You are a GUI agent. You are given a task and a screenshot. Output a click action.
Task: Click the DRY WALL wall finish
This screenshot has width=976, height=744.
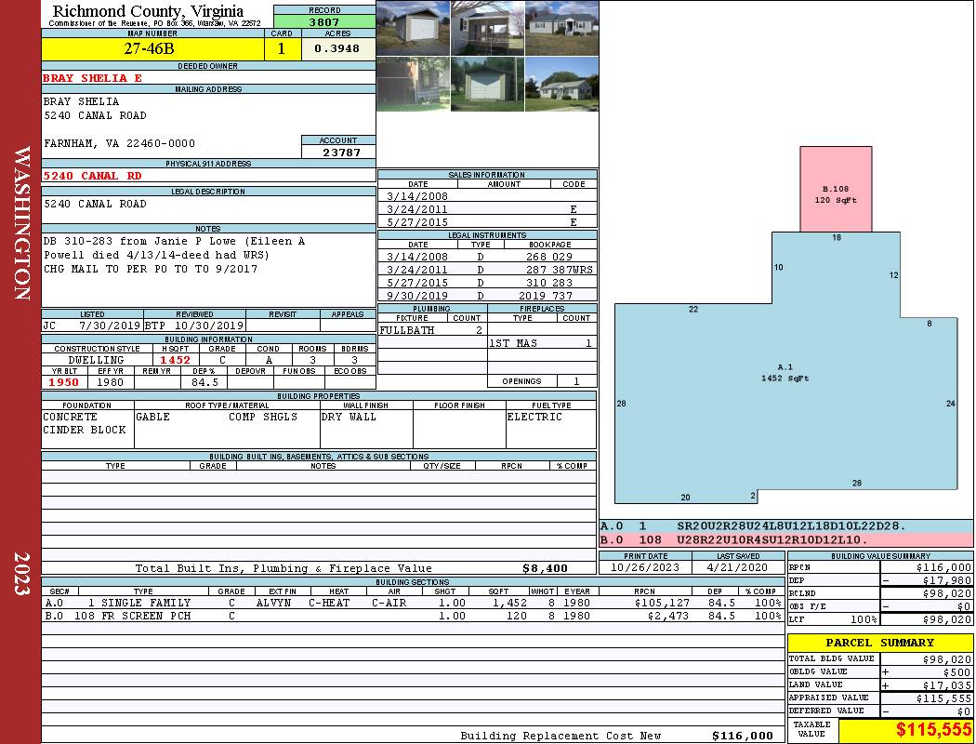349,417
